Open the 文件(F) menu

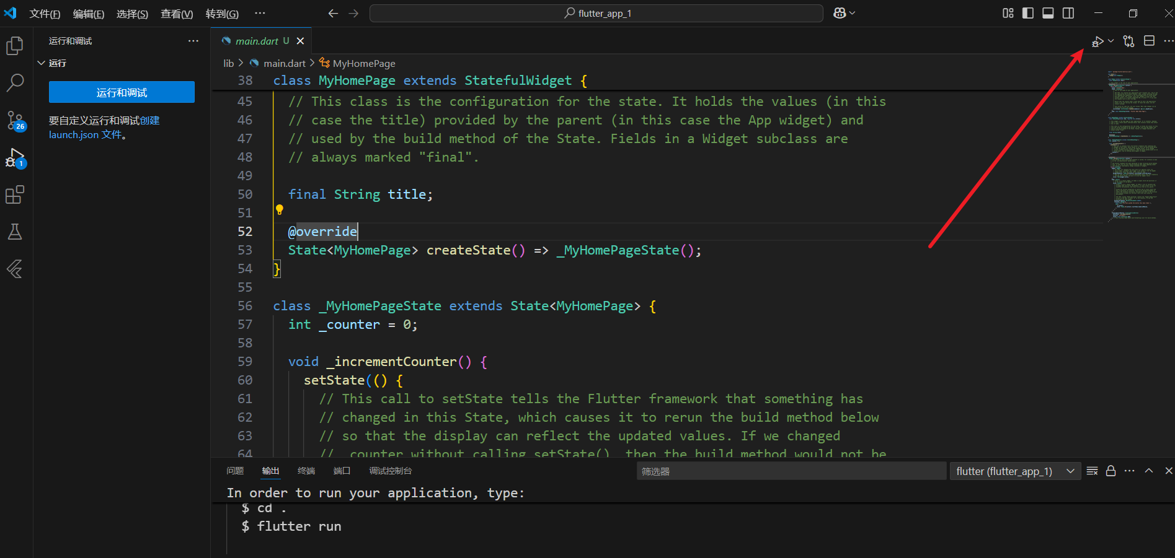click(x=45, y=14)
